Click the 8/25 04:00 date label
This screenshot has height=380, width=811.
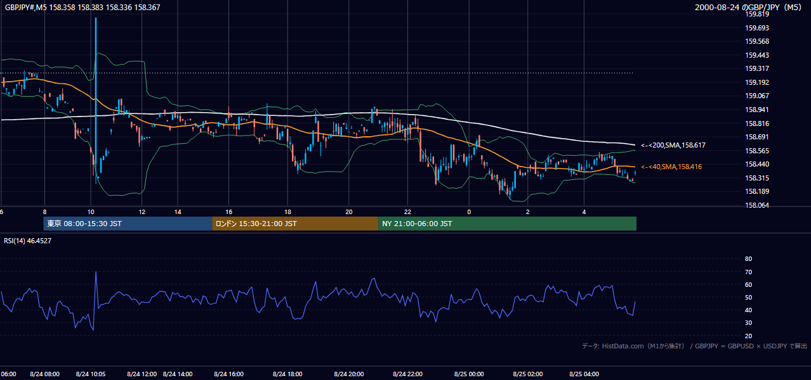pos(584,374)
